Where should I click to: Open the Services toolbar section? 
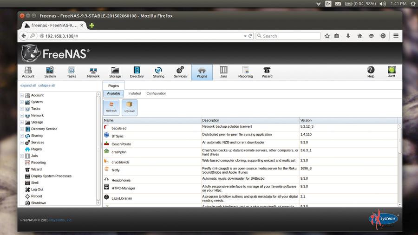click(x=180, y=72)
